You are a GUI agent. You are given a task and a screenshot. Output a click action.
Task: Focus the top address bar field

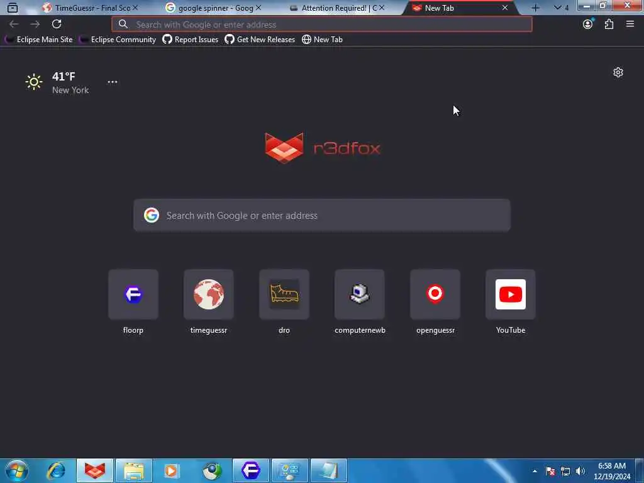pyautogui.click(x=322, y=25)
